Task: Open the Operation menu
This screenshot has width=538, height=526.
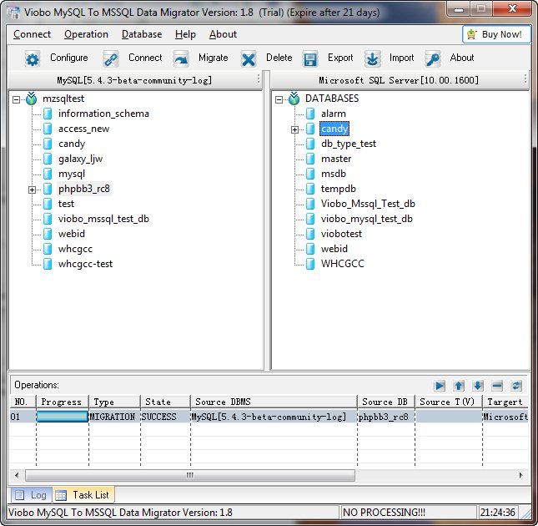Action: coord(86,34)
